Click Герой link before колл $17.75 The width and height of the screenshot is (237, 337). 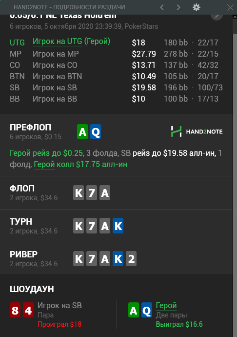[44, 165]
